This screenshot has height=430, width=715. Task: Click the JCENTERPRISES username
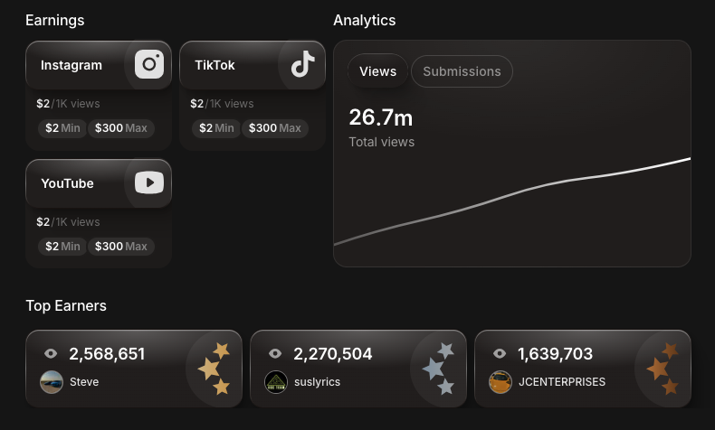click(562, 382)
